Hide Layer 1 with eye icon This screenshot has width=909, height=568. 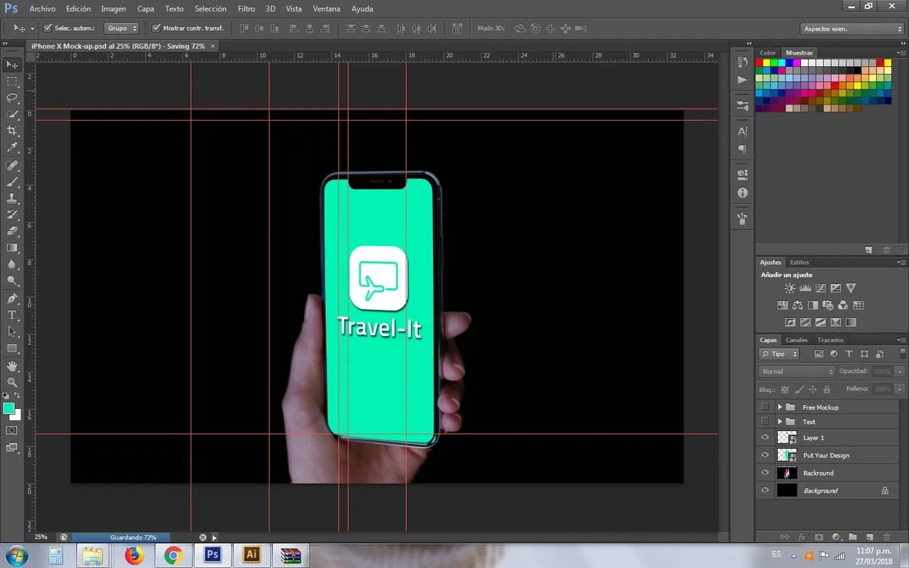click(765, 438)
